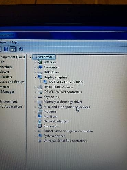Click the DVD/CD-ROM drives icon
This screenshot has height=170, width=127.
tap(40, 87)
